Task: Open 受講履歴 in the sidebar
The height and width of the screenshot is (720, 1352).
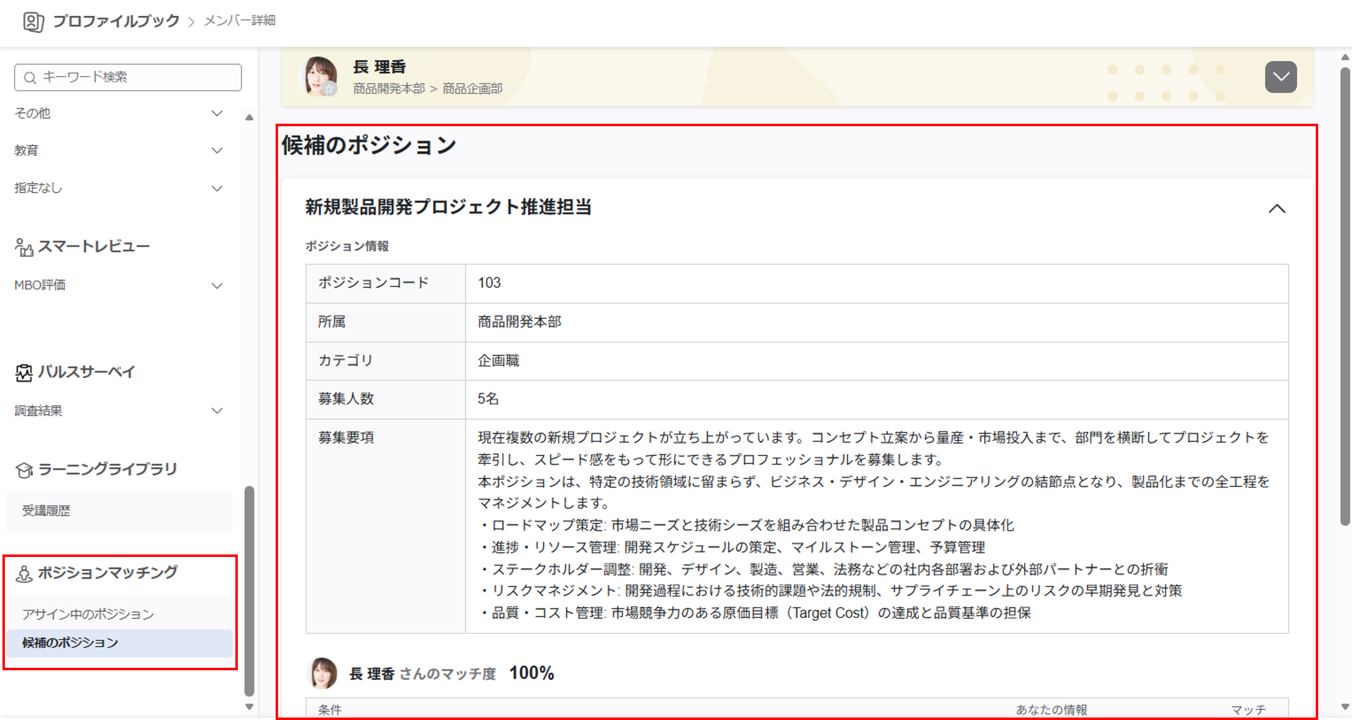Action: pyautogui.click(x=119, y=511)
